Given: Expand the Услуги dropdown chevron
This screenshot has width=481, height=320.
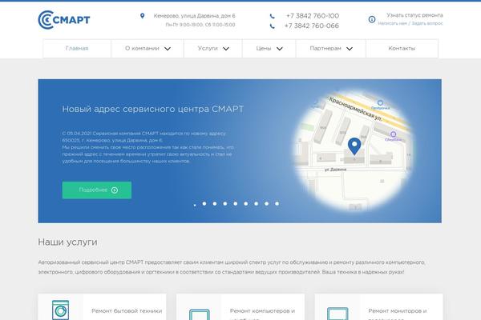Looking at the screenshot, I should pos(226,49).
